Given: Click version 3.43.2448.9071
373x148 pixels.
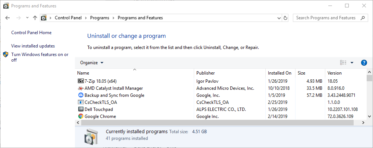Looking at the screenshot, I should 341,95.
